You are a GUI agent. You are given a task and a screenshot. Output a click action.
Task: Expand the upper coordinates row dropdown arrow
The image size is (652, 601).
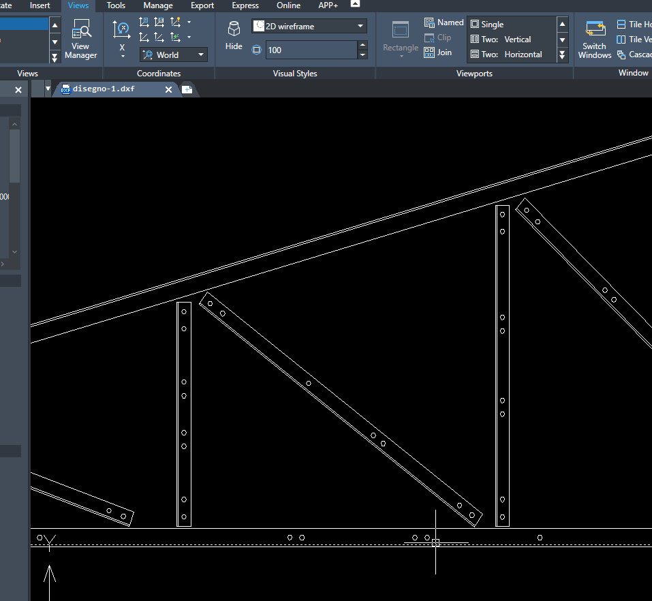coord(189,22)
